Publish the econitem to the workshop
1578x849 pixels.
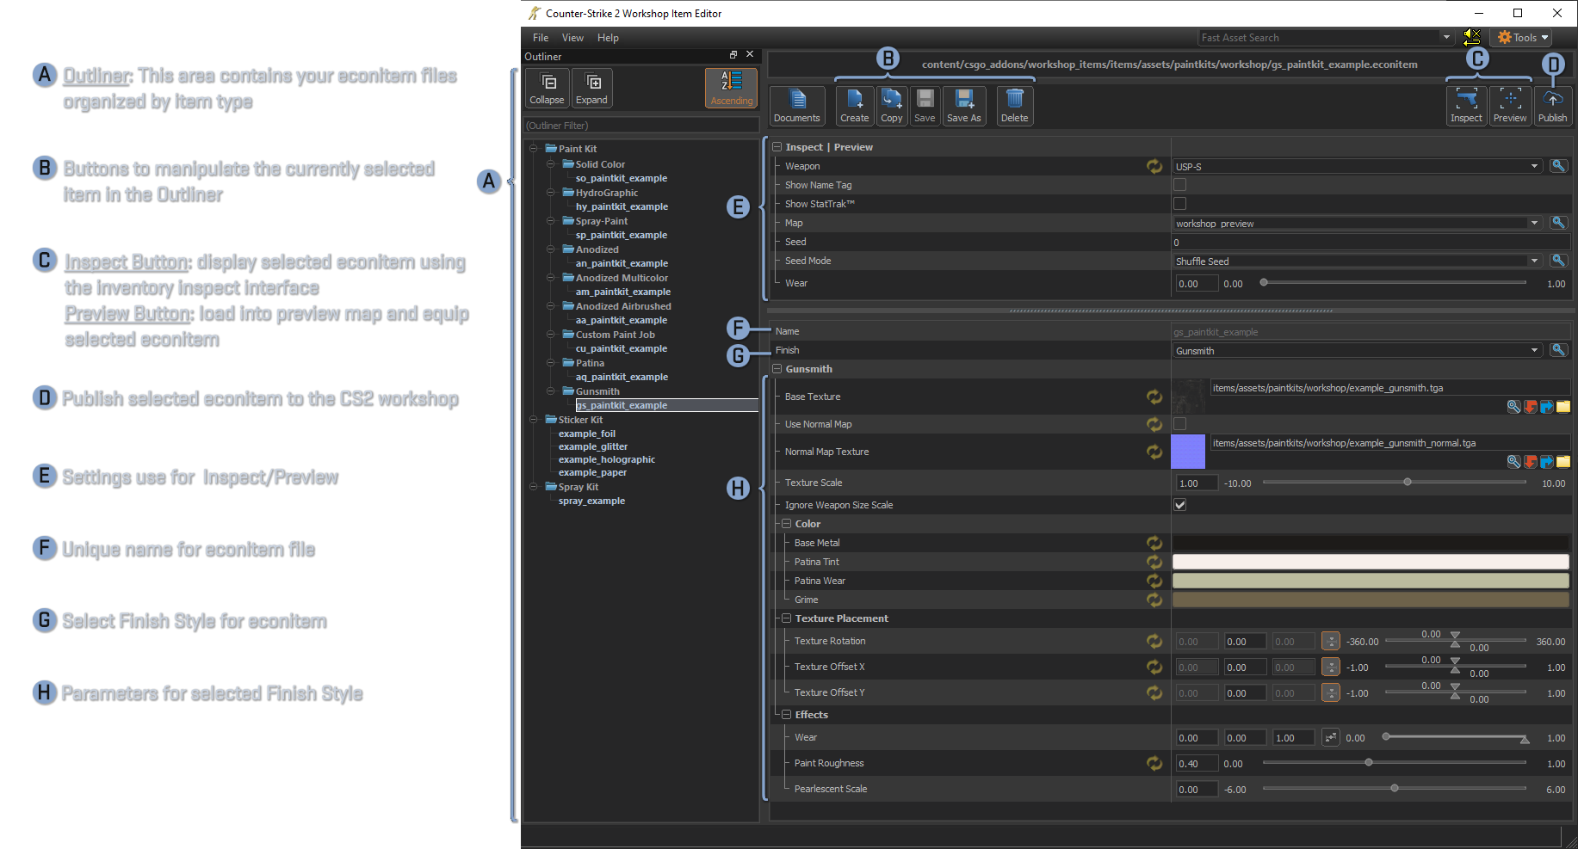click(1552, 106)
